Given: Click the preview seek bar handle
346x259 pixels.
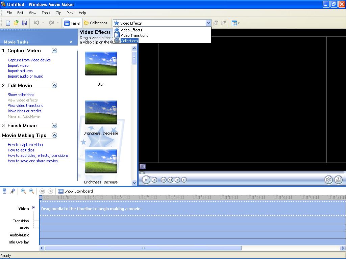Looking at the screenshot, I should 142,173.
